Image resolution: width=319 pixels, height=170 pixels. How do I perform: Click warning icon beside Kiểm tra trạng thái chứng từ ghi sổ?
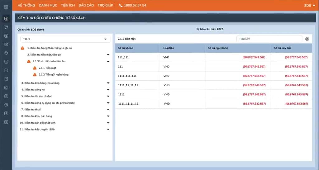coord(22,48)
